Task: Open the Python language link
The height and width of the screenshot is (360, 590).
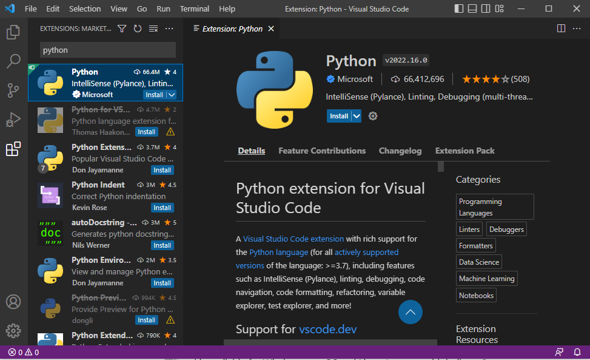Action: [279, 253]
